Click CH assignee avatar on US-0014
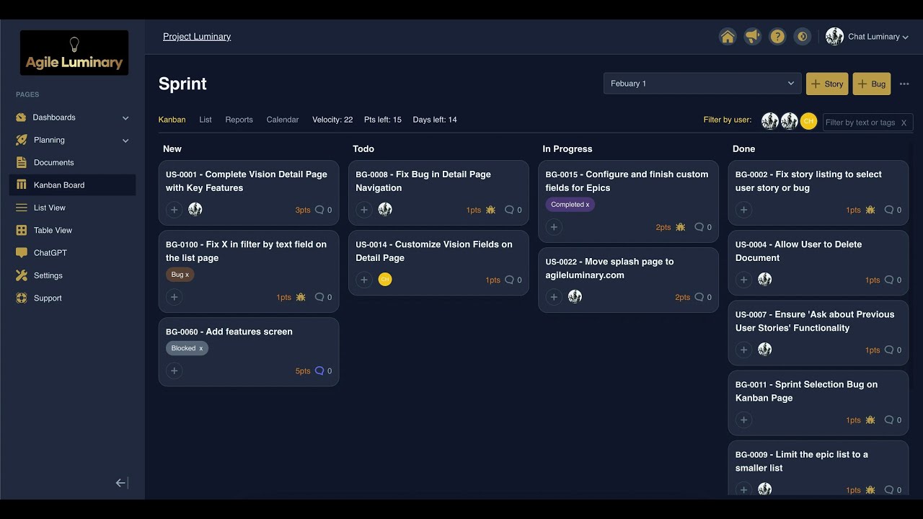The height and width of the screenshot is (519, 923). [385, 280]
